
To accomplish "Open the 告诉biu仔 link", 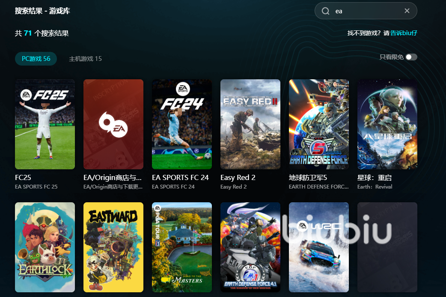I will point(404,33).
